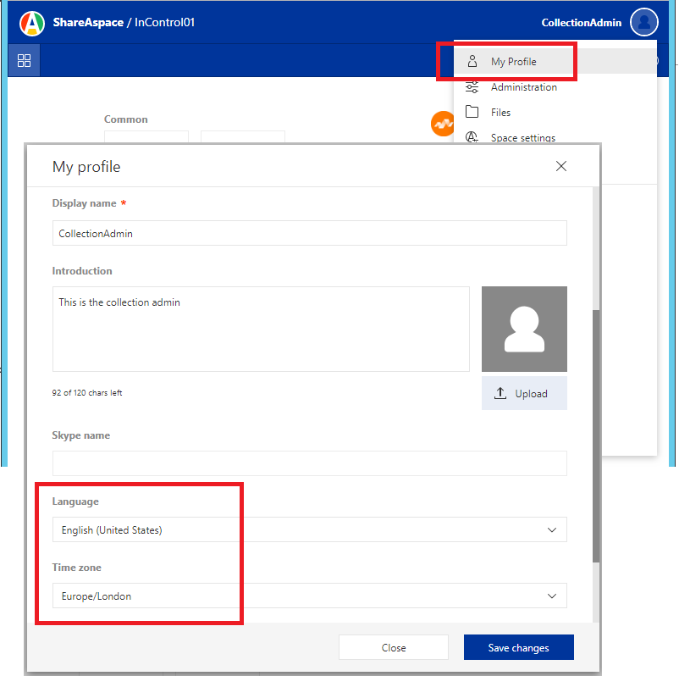This screenshot has width=679, height=676.
Task: Open the Language dropdown
Action: pos(310,529)
